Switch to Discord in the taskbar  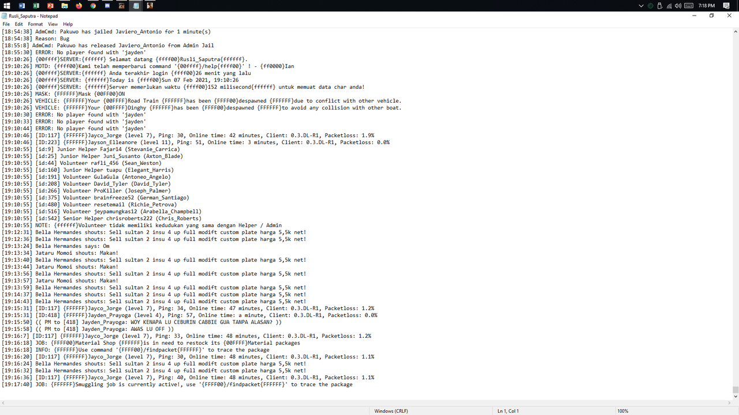107,5
